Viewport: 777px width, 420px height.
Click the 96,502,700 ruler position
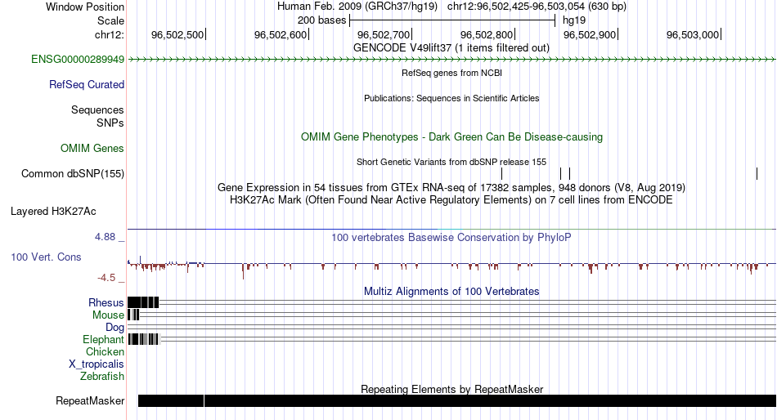[384, 34]
